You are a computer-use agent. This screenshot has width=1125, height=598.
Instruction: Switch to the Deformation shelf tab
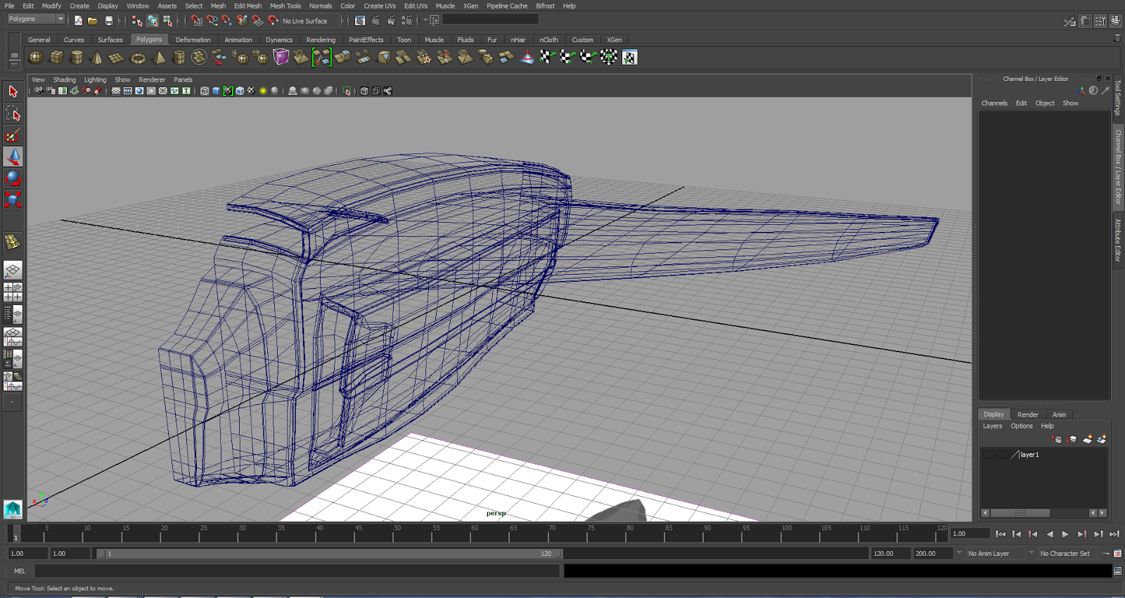(193, 40)
